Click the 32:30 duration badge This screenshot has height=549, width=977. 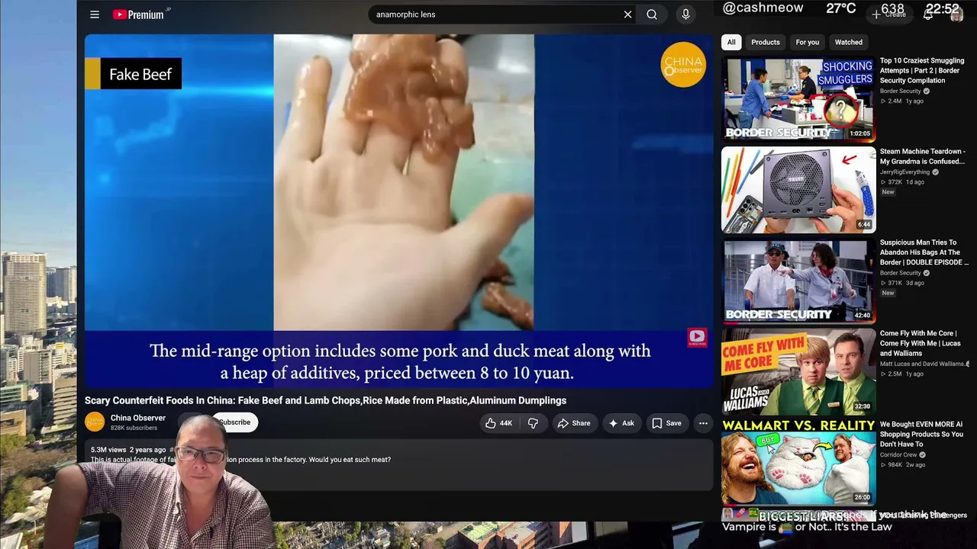coord(863,406)
